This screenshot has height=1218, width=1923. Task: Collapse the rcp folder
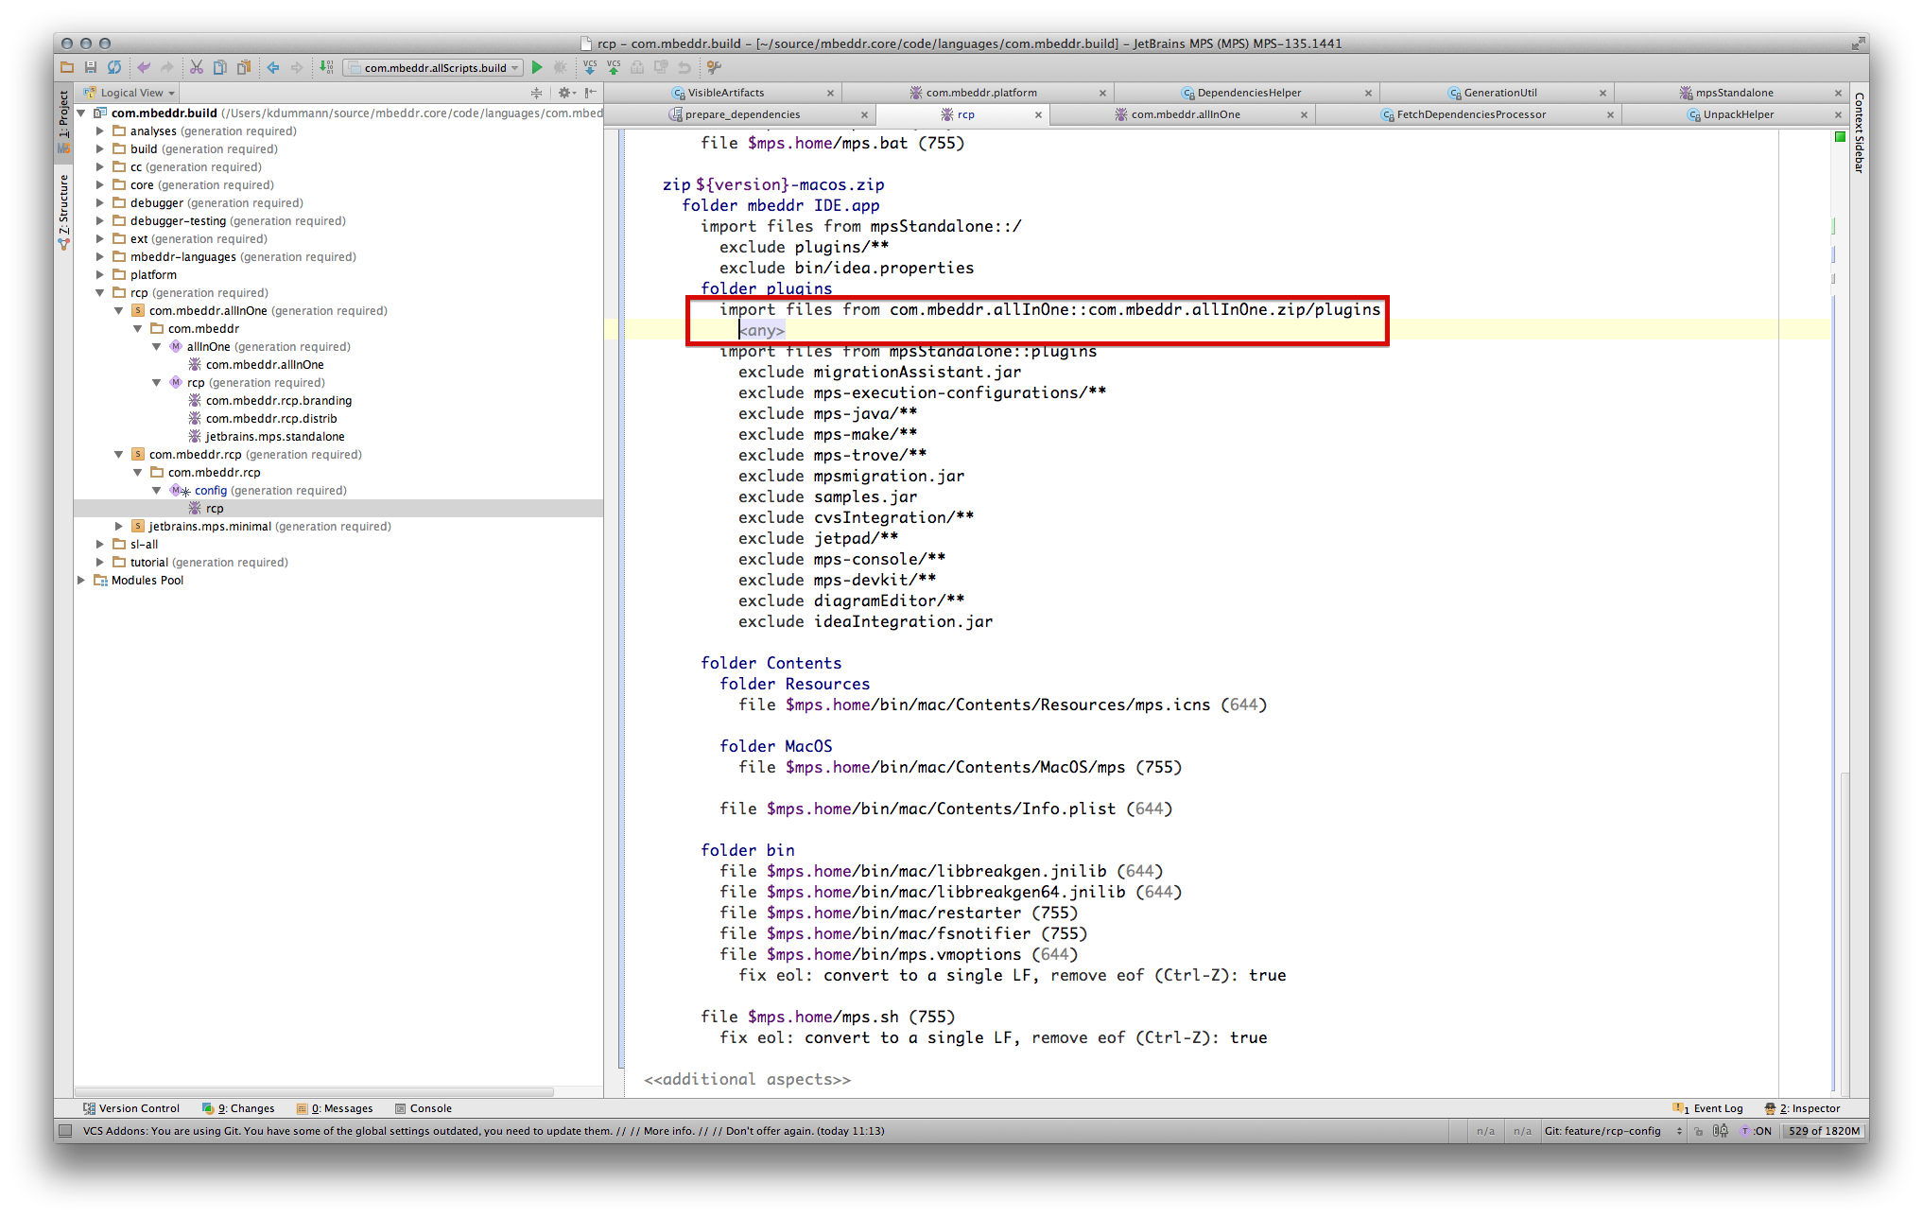coord(100,293)
